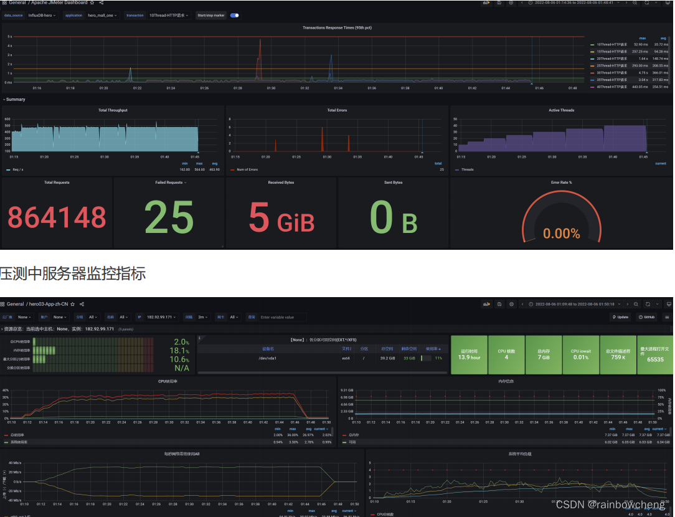Star the Apache JMeter Dashboard

point(92,2)
